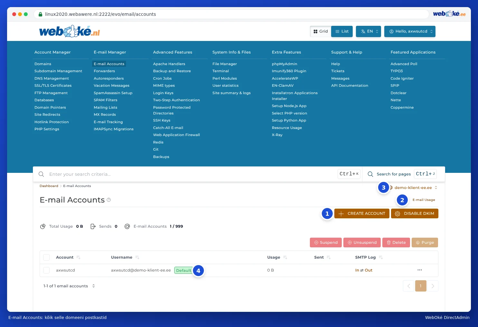Image resolution: width=478 pixels, height=327 pixels.
Task: Open Imunify360 Plugin menu item
Action: pyautogui.click(x=289, y=71)
